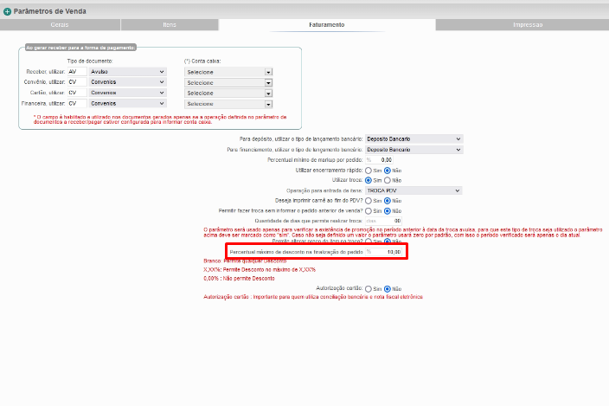The width and height of the screenshot is (609, 406).
Task: Click the 'Ao gerar receber para a forma de pagamento' legend
Action: pyautogui.click(x=80, y=48)
